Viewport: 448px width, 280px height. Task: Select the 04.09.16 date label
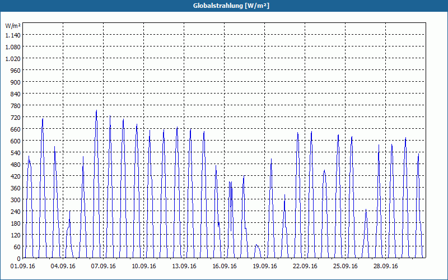pos(63,266)
